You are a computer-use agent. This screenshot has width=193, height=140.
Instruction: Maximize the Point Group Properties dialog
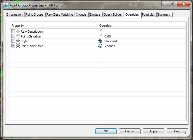tap(173, 4)
